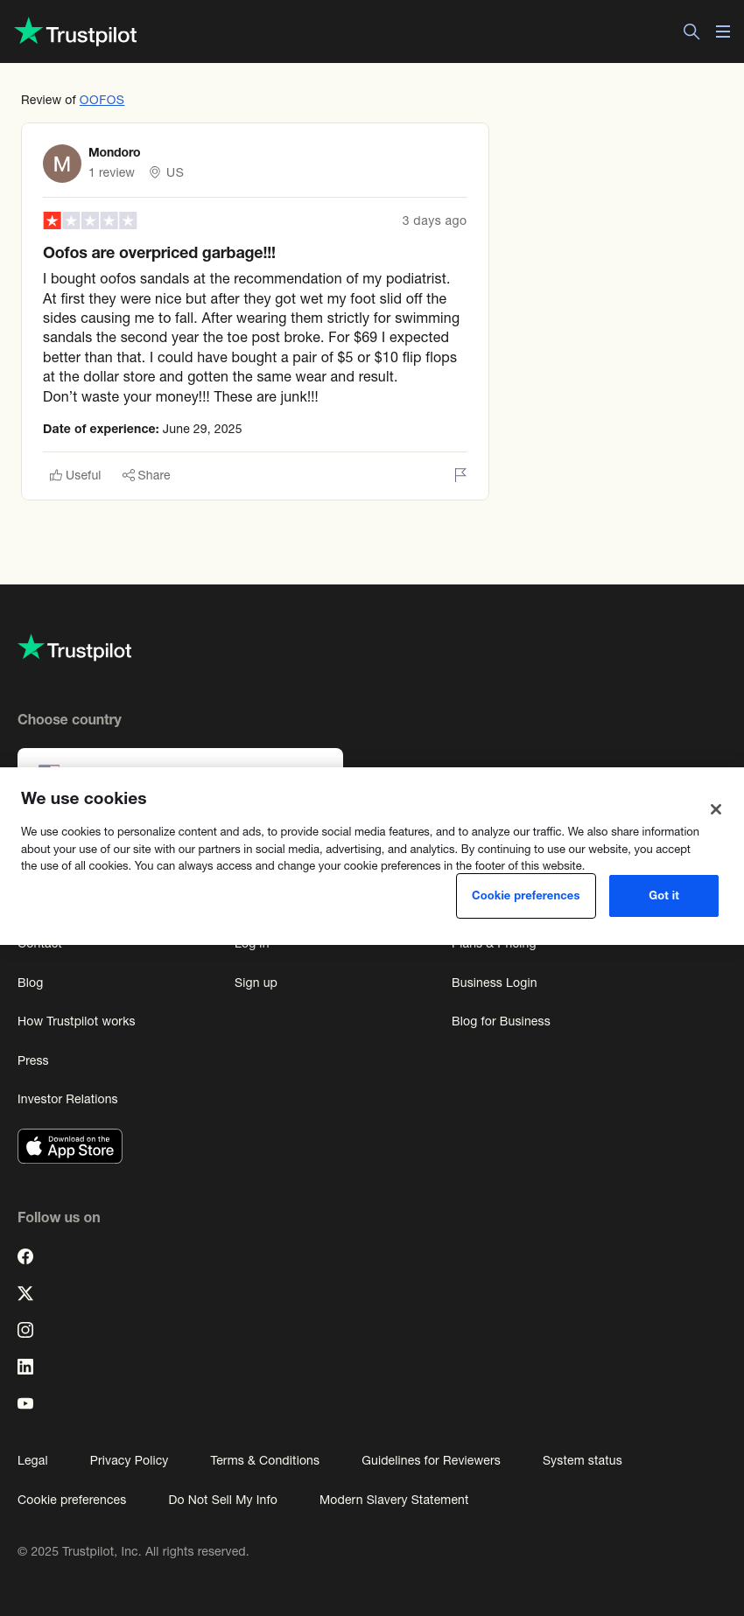The height and width of the screenshot is (1616, 744).
Task: Click the '1 review' count
Action: coord(111,172)
